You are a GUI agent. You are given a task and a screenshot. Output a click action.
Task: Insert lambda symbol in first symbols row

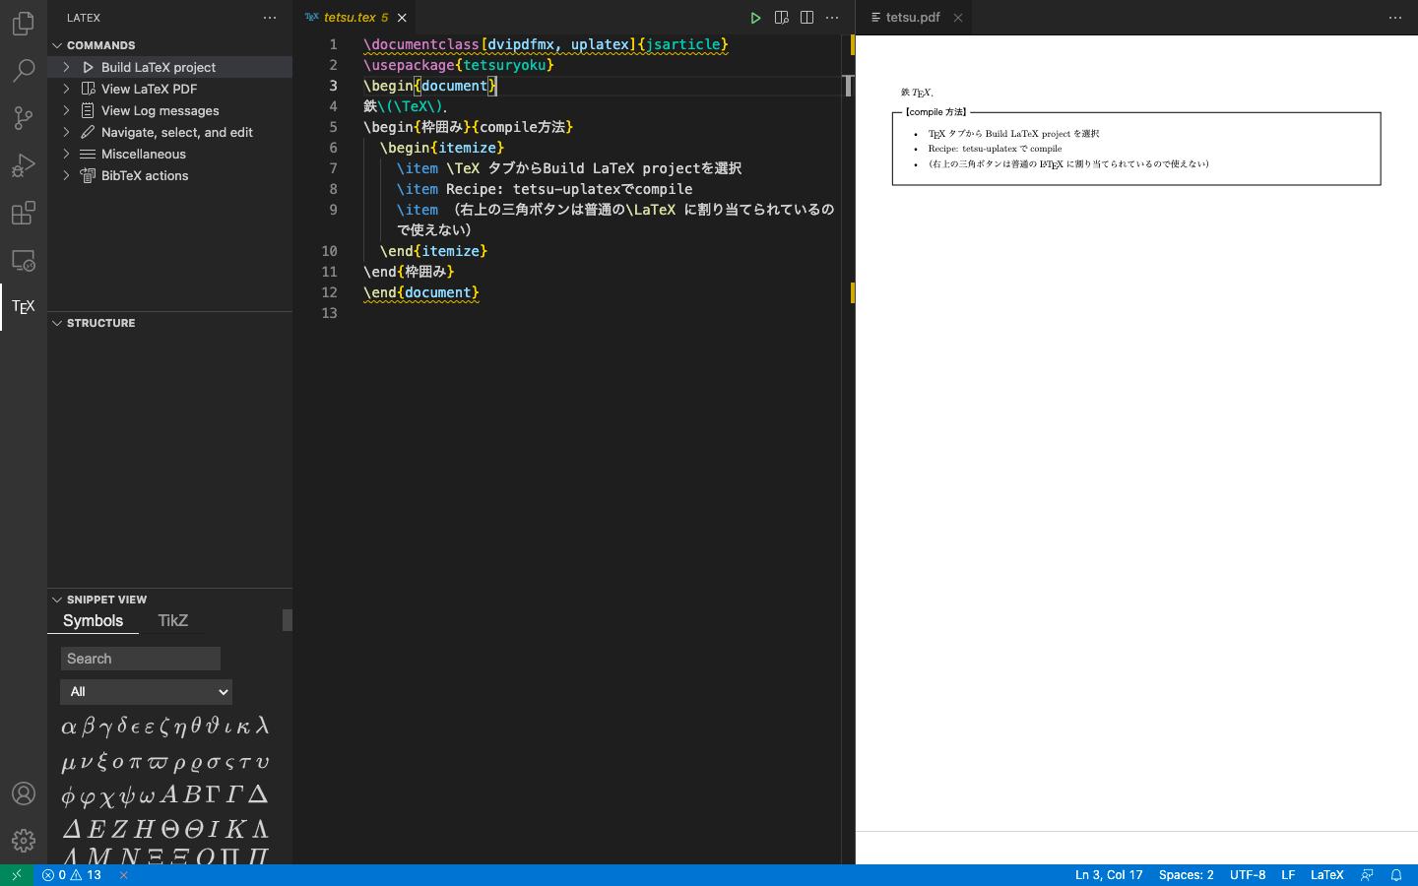click(x=262, y=726)
